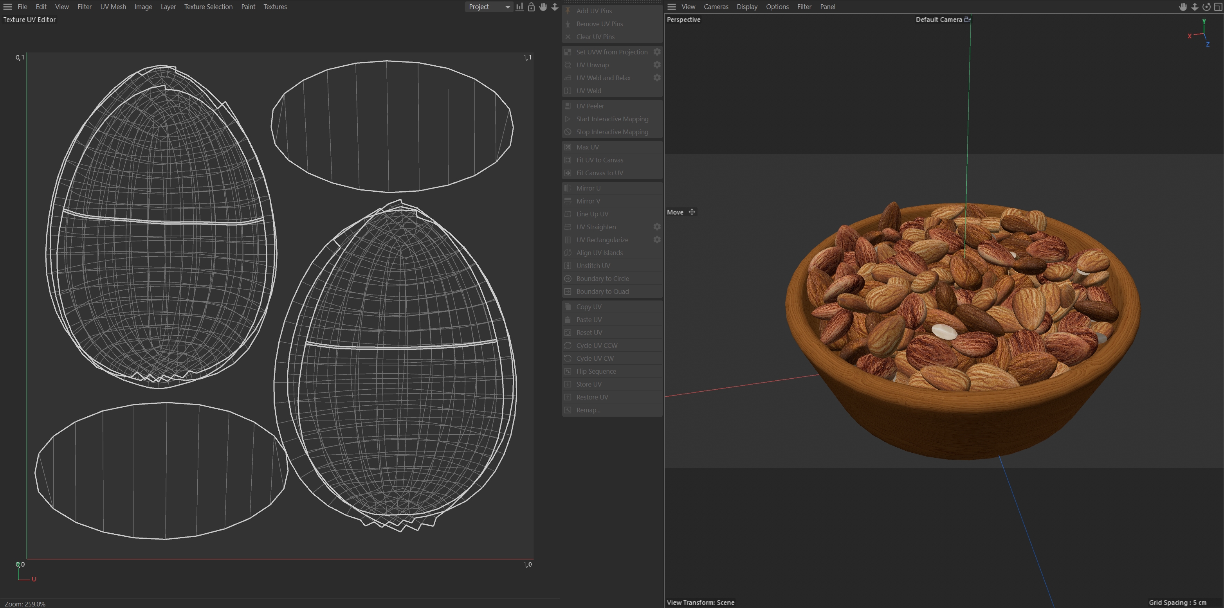Click the histogram bars icon beside Project

click(519, 7)
